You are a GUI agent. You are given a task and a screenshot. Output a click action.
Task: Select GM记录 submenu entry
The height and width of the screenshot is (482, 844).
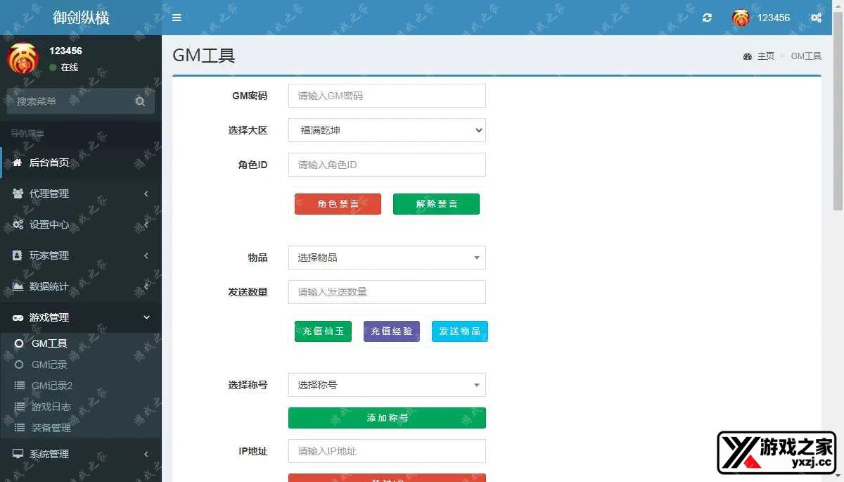81,364
